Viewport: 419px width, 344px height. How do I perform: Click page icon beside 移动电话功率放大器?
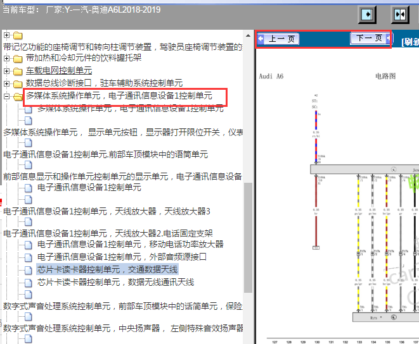pos(29,245)
